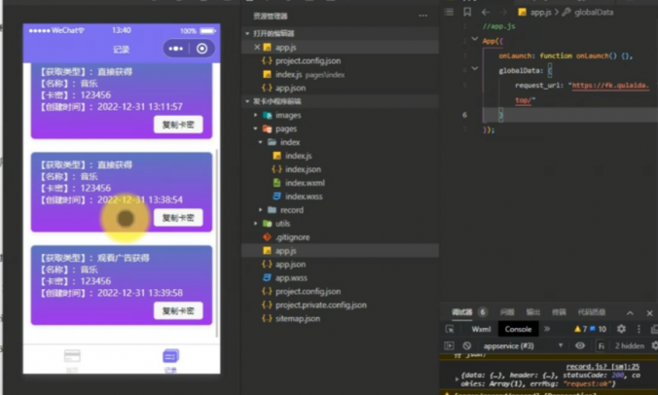Open the DevTools settings gear icon
The height and width of the screenshot is (395, 658).
621,329
